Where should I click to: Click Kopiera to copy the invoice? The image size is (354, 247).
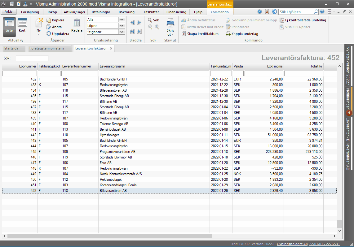pos(55,20)
